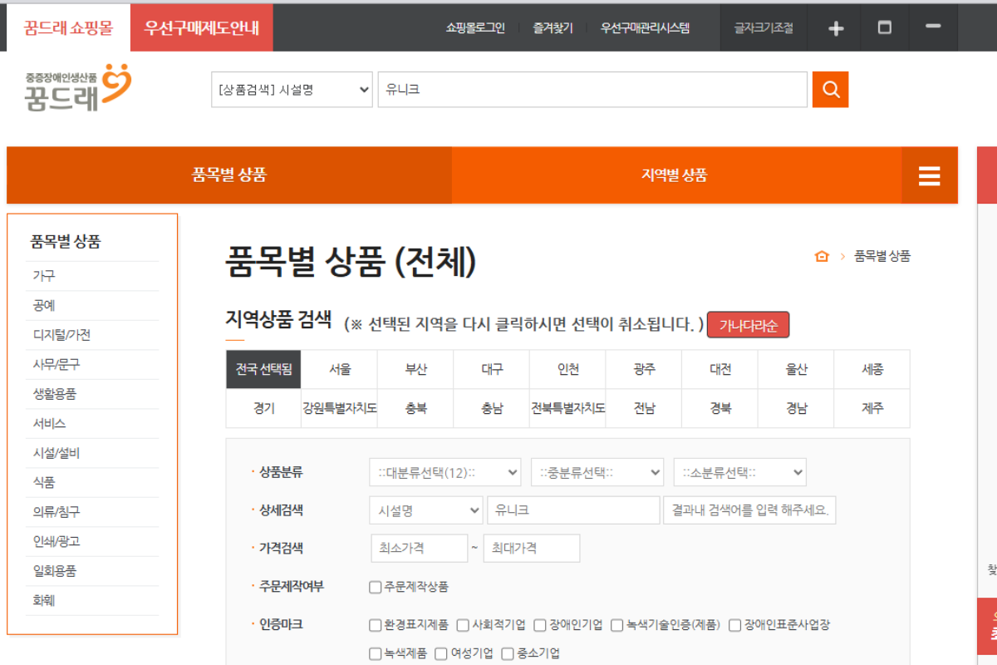
Task: Expand the 중분류선택 dropdown
Action: 597,472
